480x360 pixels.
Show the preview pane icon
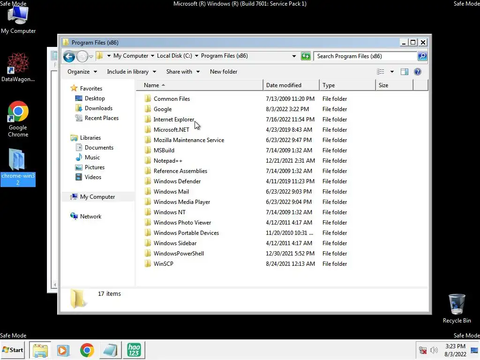[405, 72]
